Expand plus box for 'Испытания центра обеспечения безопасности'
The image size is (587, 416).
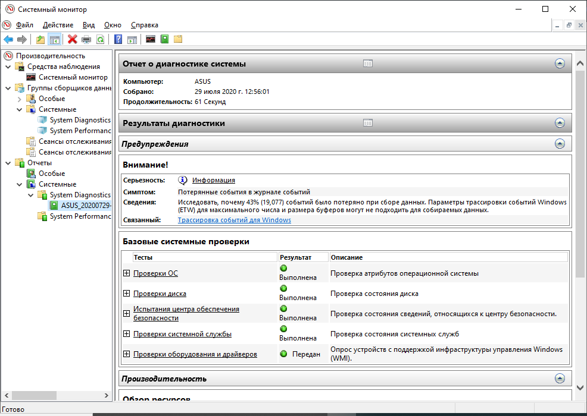click(x=127, y=314)
